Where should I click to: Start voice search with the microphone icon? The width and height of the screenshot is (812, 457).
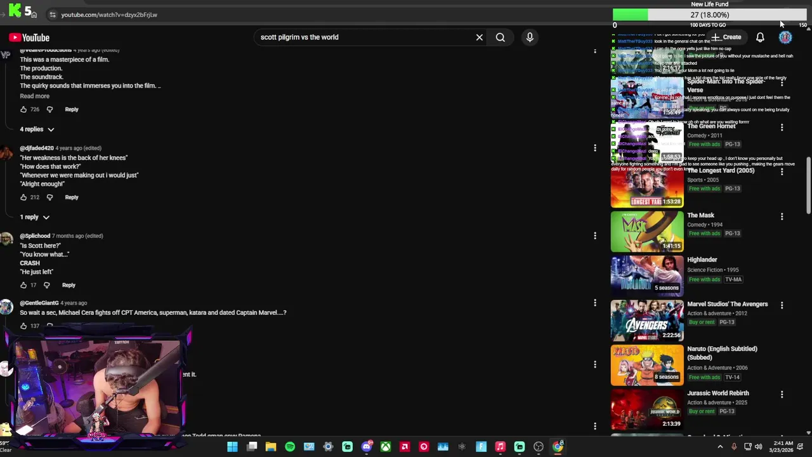530,37
